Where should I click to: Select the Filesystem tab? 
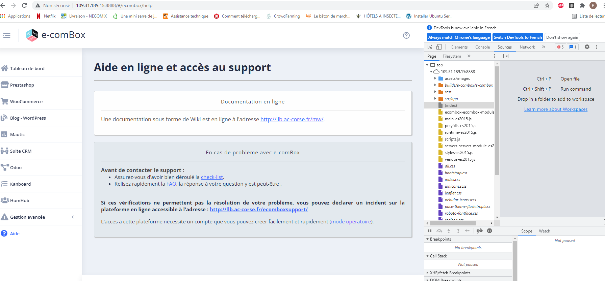(x=452, y=56)
